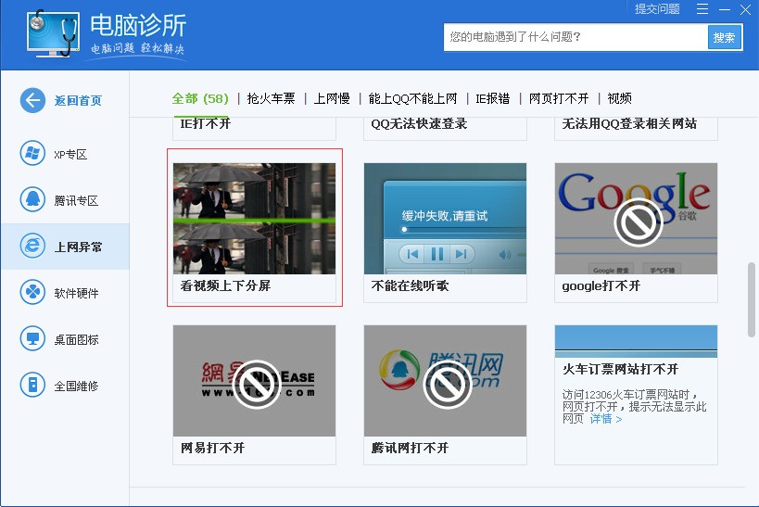This screenshot has height=507, width=759.
Task: Click the 电脑诊所 stethoscope logo
Action: (x=51, y=34)
